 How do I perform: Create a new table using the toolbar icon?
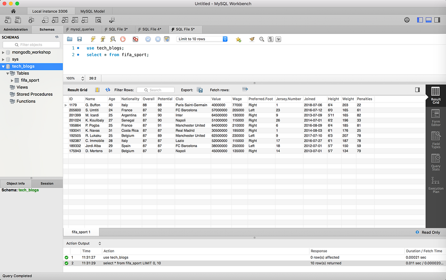tap(55, 20)
